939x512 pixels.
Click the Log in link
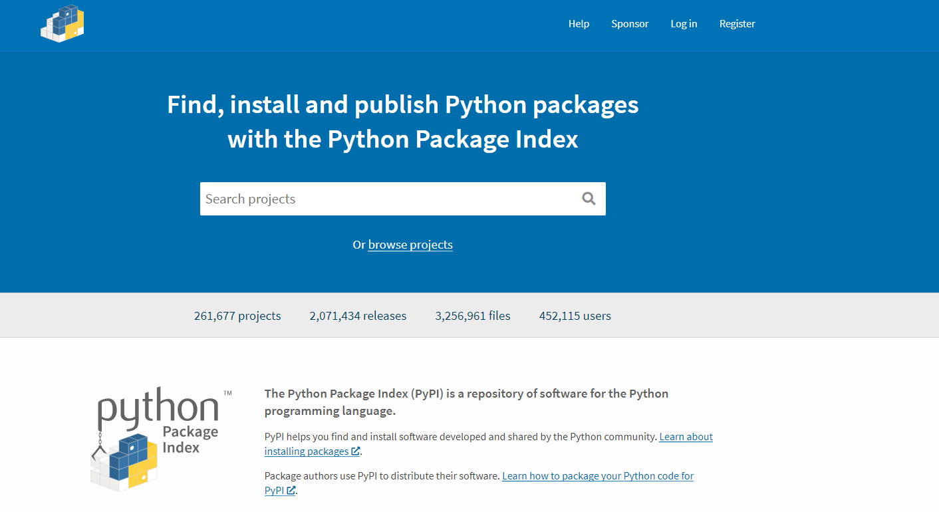684,23
